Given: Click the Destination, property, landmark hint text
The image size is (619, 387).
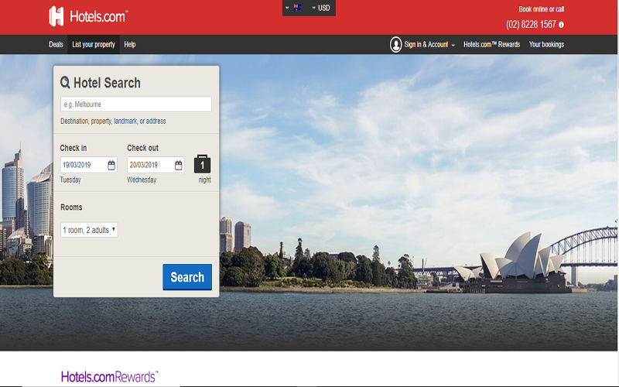Looking at the screenshot, I should click(113, 122).
